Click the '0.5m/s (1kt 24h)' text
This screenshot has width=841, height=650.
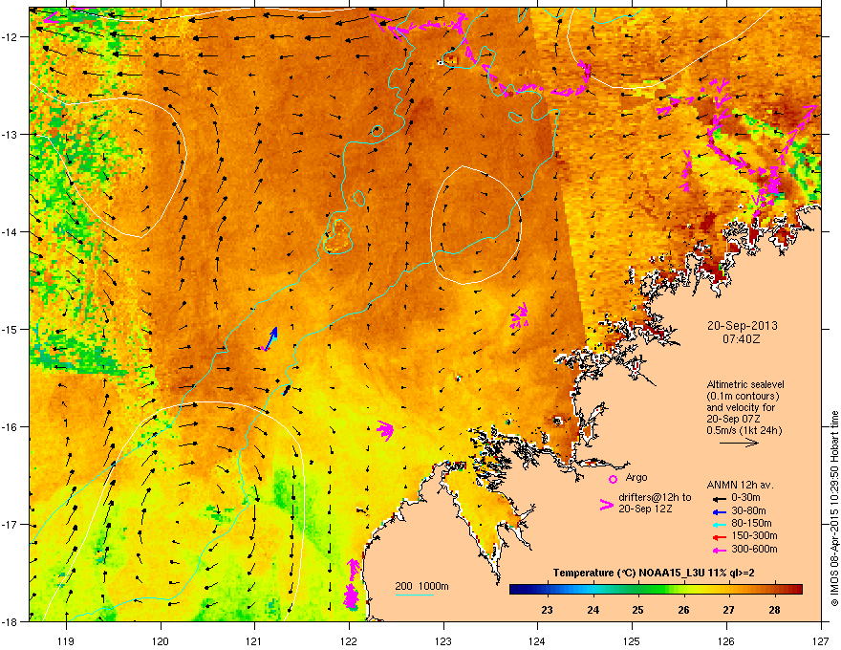(744, 430)
